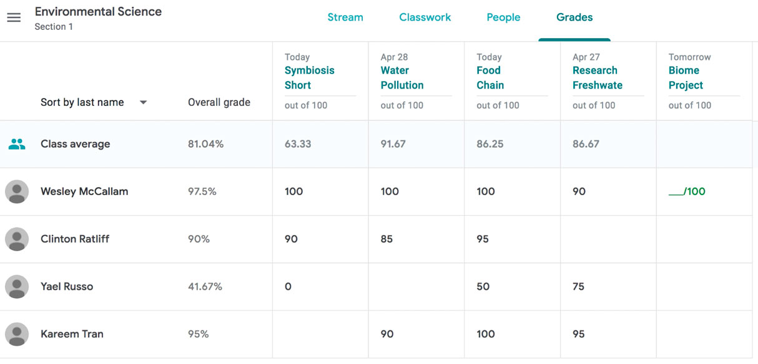The image size is (758, 364).
Task: Click the Class average group icon
Action: [17, 143]
